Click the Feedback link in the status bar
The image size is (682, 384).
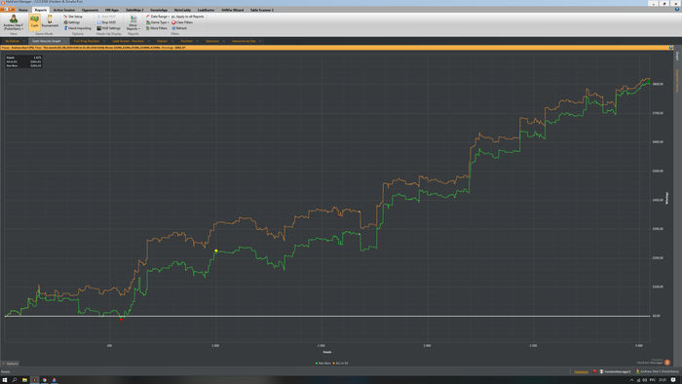coord(581,372)
